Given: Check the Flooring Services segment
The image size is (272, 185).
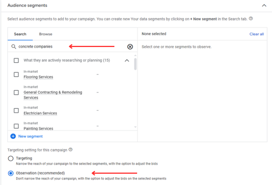Looking at the screenshot, I should [x=16, y=74].
